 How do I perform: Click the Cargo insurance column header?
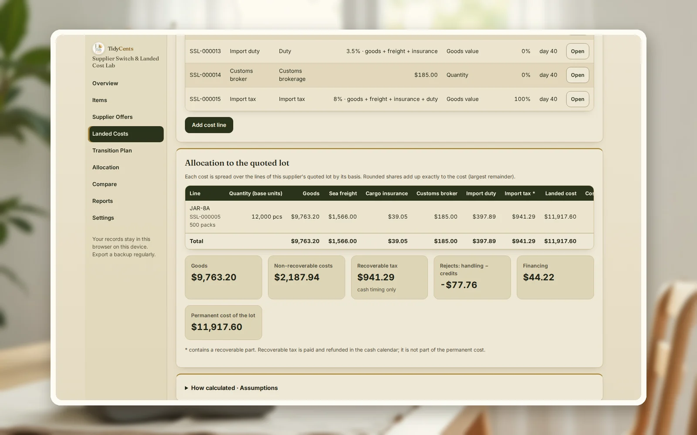pos(386,194)
